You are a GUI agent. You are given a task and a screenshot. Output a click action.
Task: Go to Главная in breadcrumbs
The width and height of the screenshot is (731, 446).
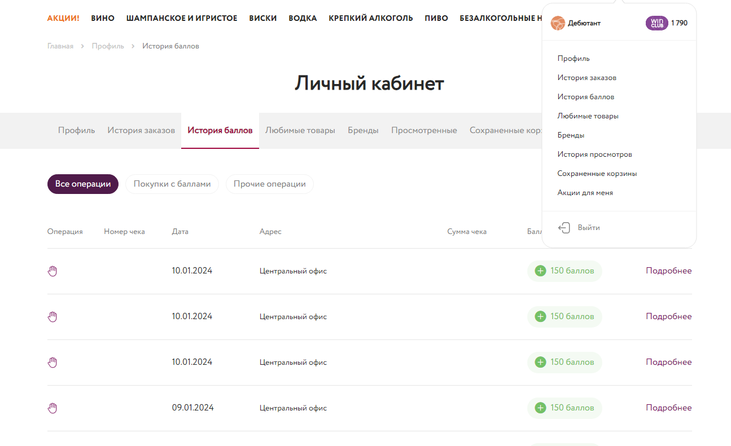click(60, 46)
